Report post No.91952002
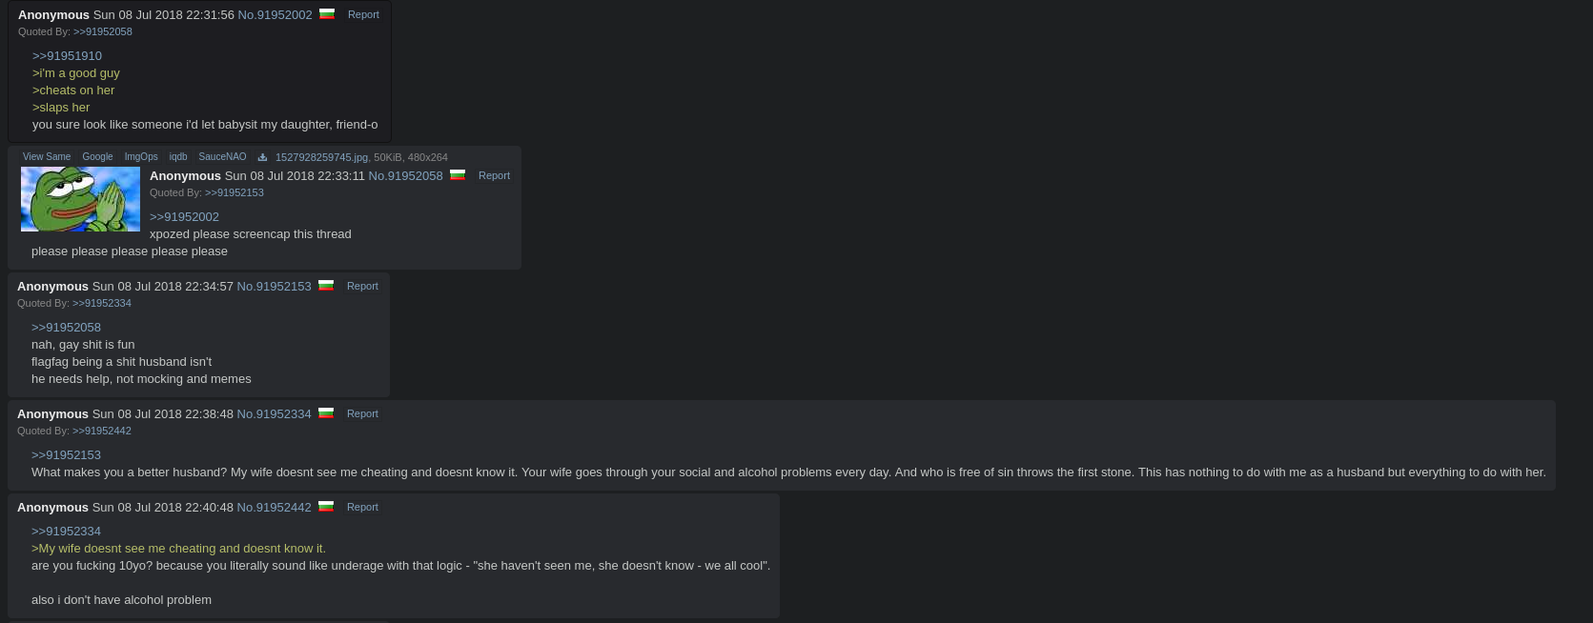 point(363,14)
